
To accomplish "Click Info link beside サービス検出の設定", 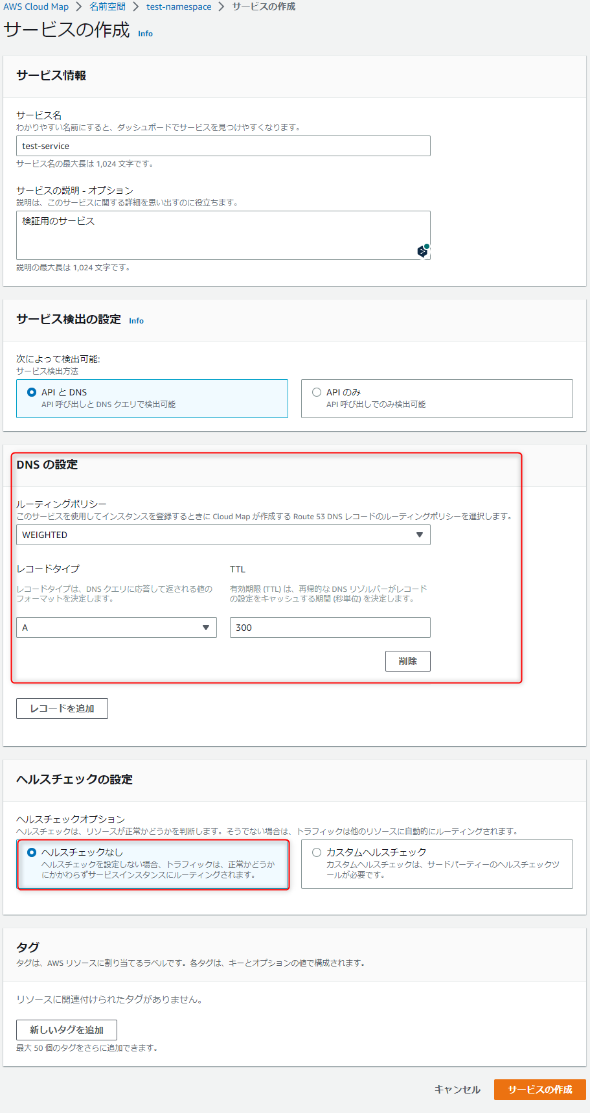I will [136, 321].
